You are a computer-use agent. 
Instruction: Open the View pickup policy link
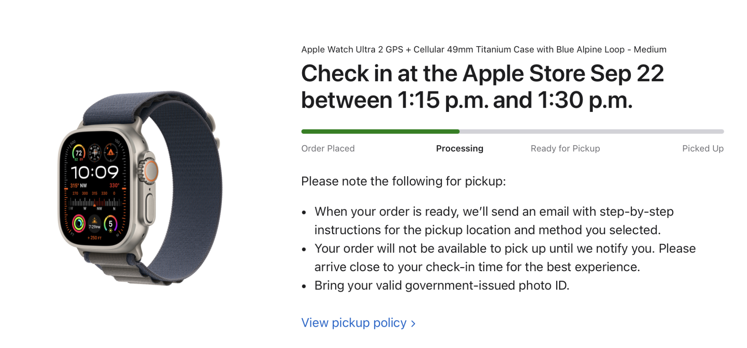click(358, 323)
